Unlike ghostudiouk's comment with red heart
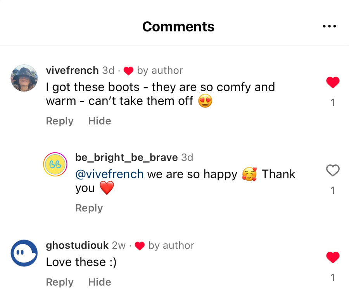 (x=332, y=257)
